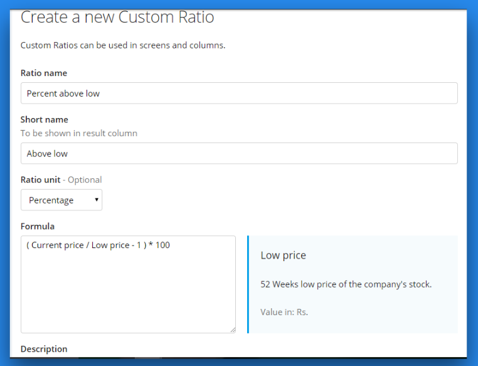Place cursor after "100" in the formula
Screen dimensions: 478x366
point(170,245)
